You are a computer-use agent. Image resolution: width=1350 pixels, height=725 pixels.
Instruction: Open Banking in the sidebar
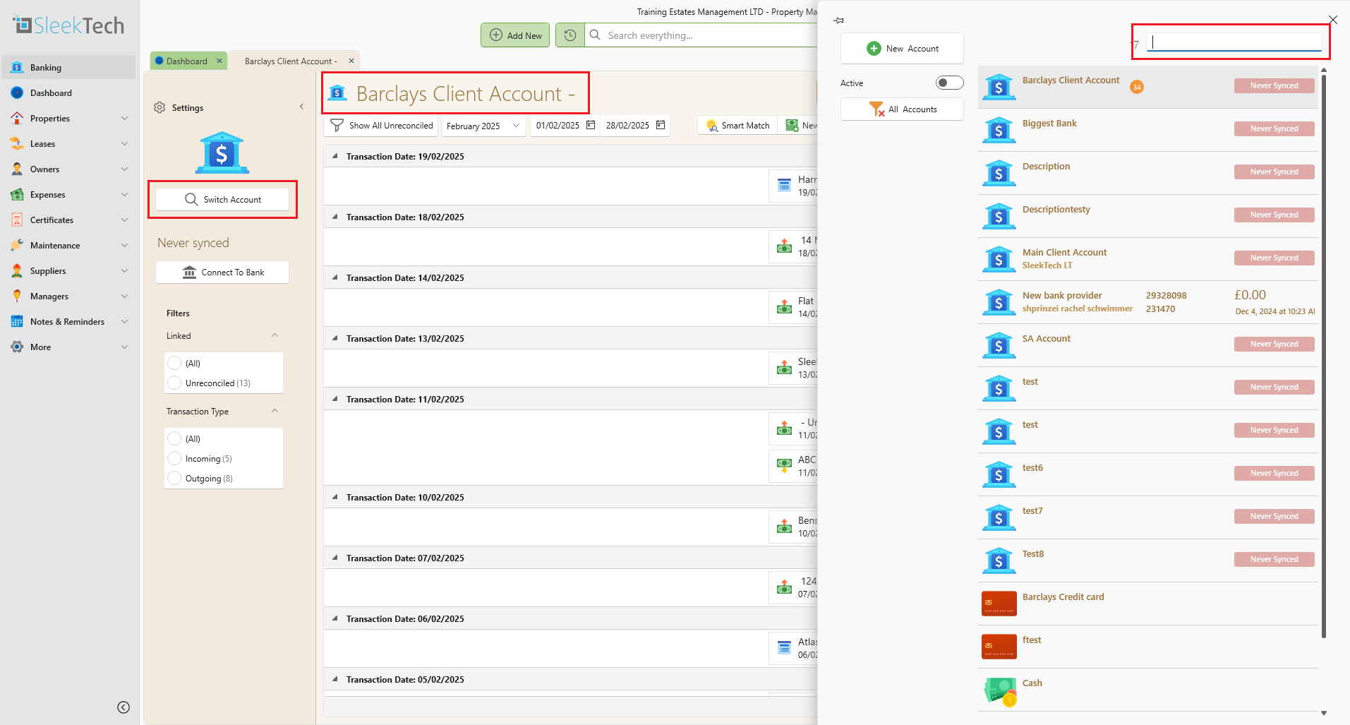point(68,67)
